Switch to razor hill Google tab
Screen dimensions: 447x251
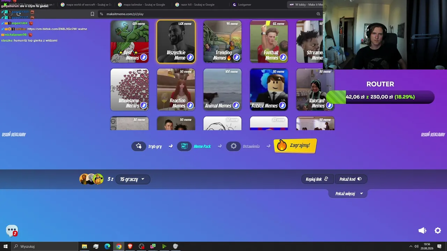(x=200, y=5)
